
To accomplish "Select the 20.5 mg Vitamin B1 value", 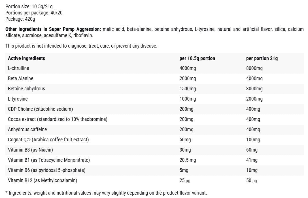I will [x=188, y=160].
